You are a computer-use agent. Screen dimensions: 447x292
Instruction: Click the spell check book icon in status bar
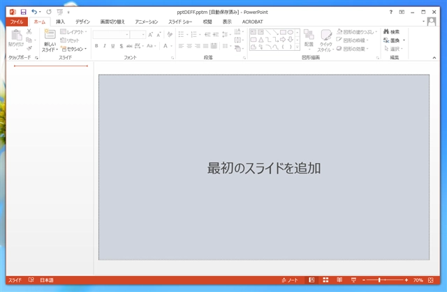click(31, 280)
